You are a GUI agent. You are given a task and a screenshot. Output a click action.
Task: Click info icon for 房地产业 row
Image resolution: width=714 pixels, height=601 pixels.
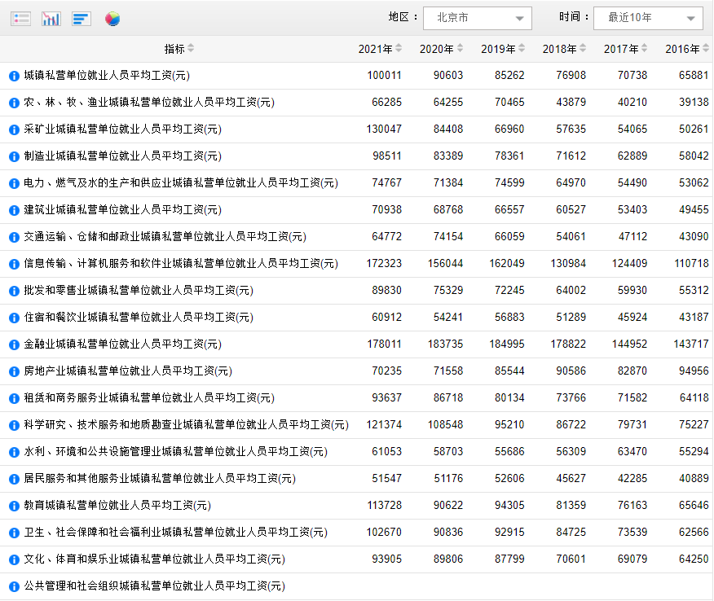click(x=14, y=371)
